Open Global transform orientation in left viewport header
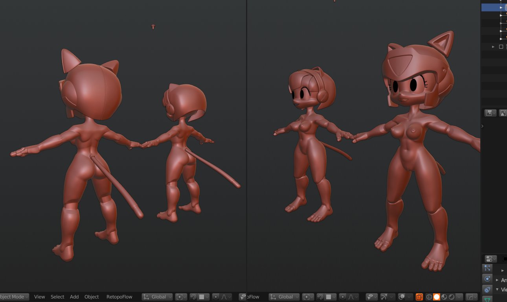 [x=157, y=297]
